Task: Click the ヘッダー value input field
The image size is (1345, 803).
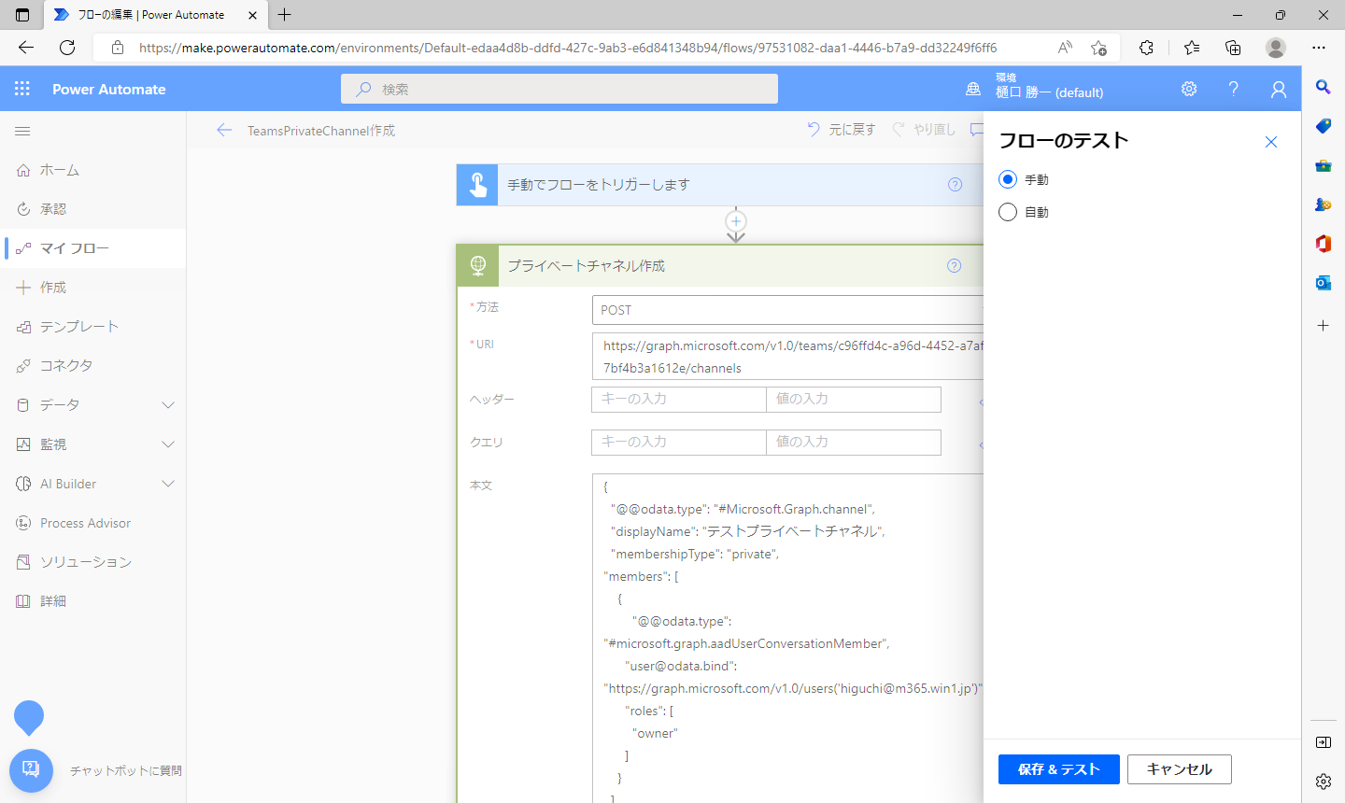Action: 854,400
